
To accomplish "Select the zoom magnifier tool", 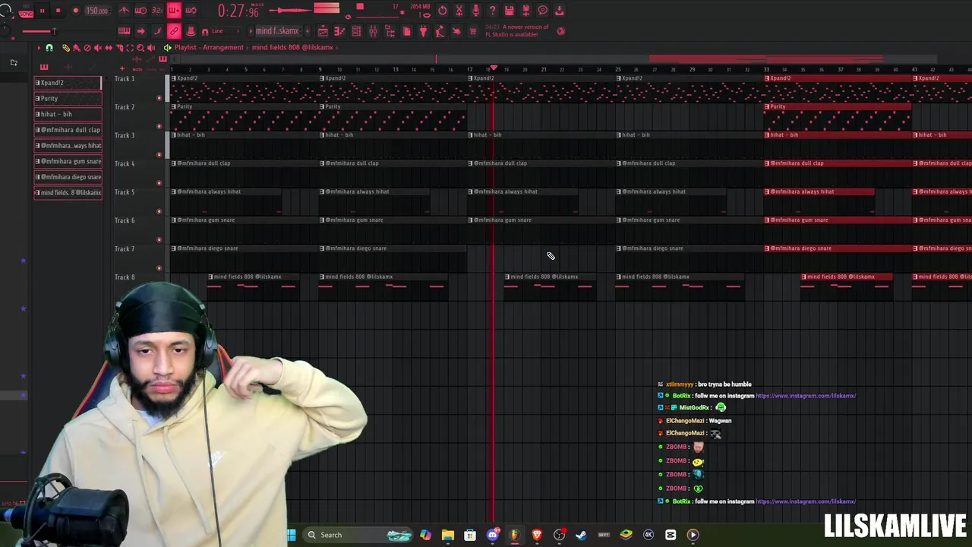I will (x=140, y=48).
